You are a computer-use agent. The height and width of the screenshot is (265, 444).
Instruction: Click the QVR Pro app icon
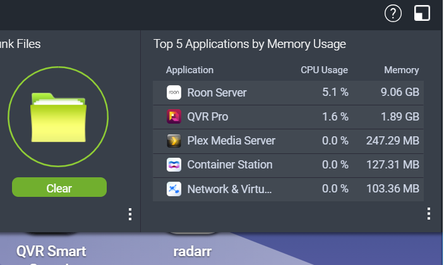(174, 117)
